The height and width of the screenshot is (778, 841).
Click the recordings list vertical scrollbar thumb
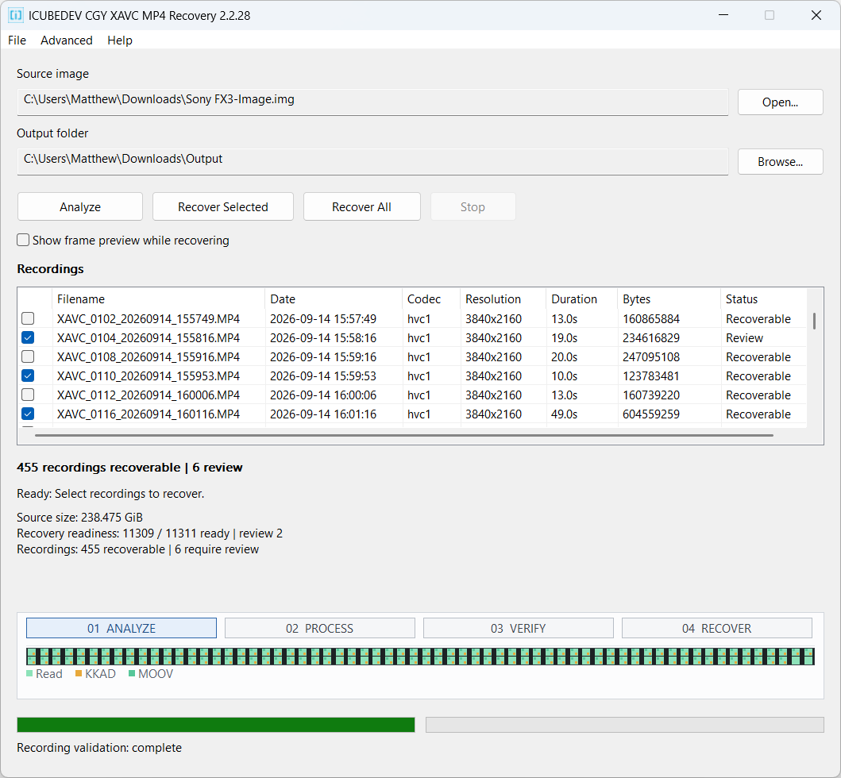(814, 322)
